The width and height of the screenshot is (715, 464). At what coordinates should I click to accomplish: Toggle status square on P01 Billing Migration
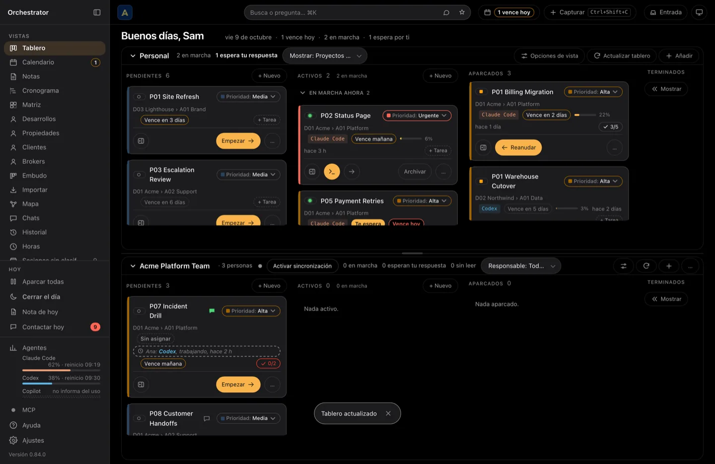tap(481, 92)
